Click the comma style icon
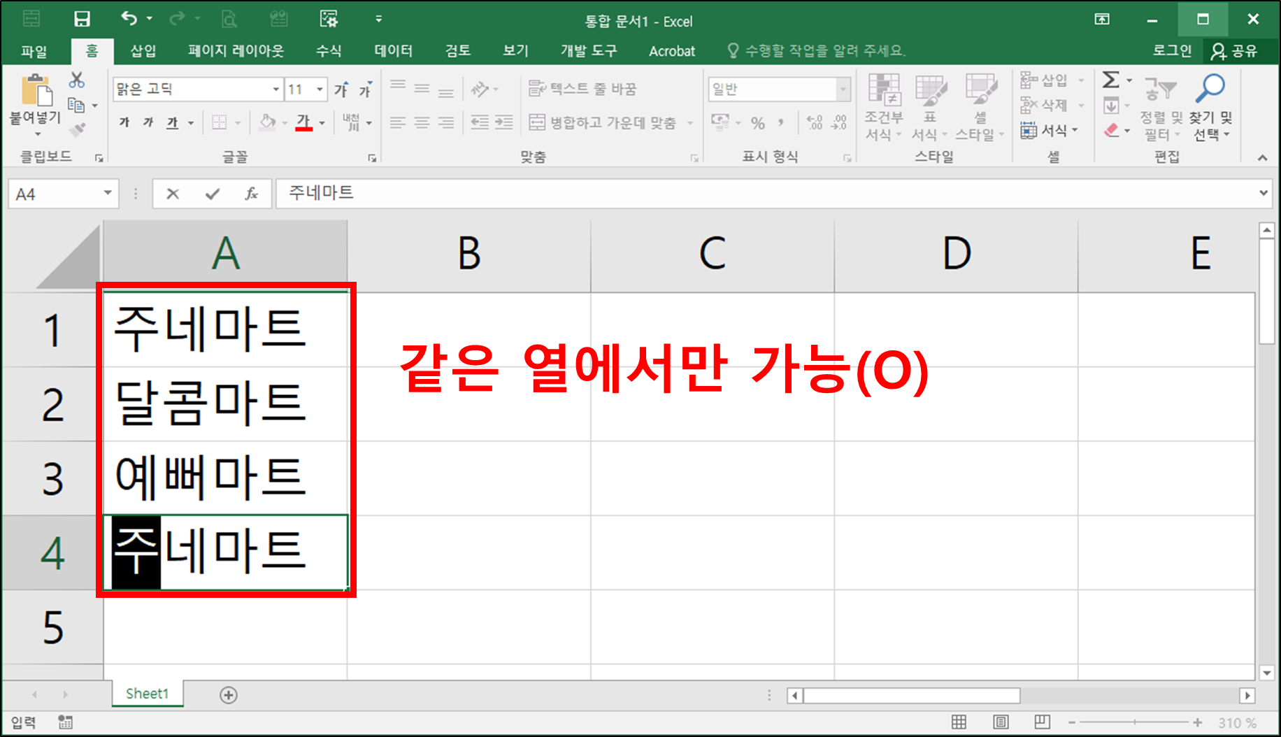 coord(781,123)
